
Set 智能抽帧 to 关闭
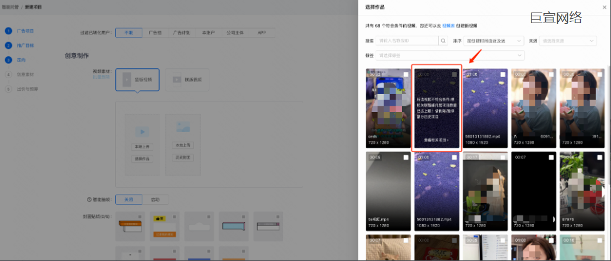[x=129, y=200]
